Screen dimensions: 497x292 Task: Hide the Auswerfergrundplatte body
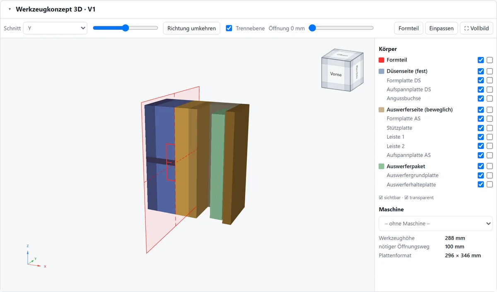click(x=481, y=175)
